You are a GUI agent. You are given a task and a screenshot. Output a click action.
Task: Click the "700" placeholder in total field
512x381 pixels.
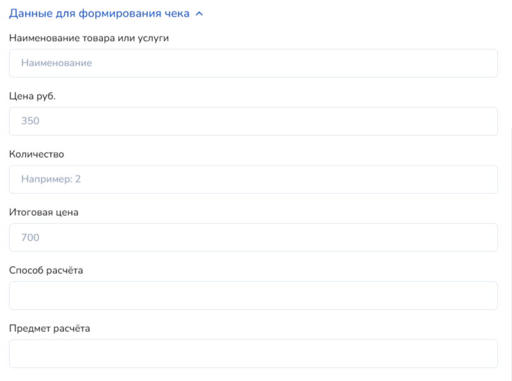pos(30,237)
